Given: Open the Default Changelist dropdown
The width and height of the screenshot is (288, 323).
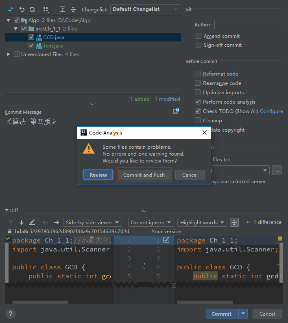Looking at the screenshot, I should [145, 9].
